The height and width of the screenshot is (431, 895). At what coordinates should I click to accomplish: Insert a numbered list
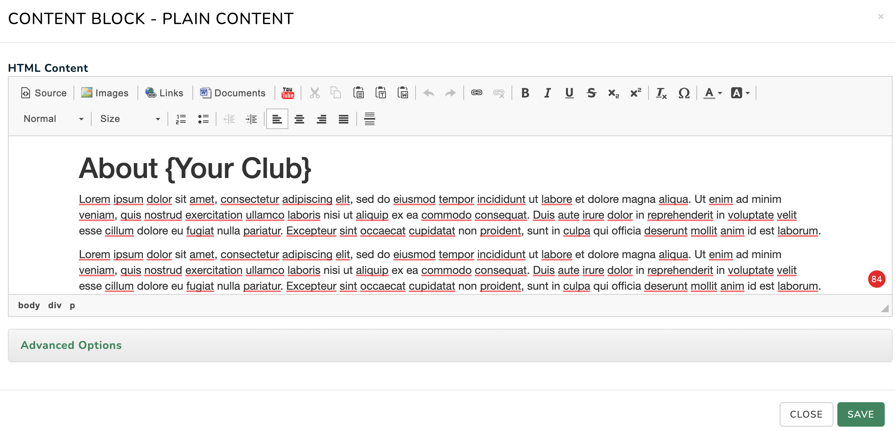click(x=181, y=119)
